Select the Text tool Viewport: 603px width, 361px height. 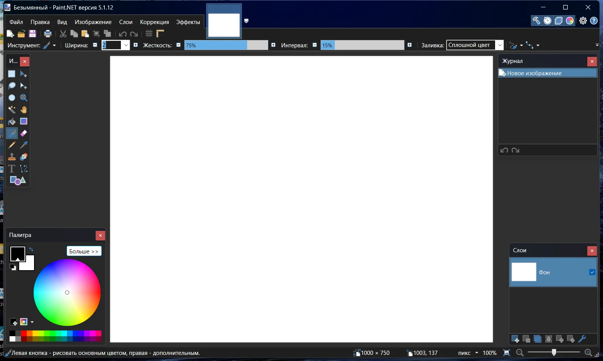tap(12, 169)
